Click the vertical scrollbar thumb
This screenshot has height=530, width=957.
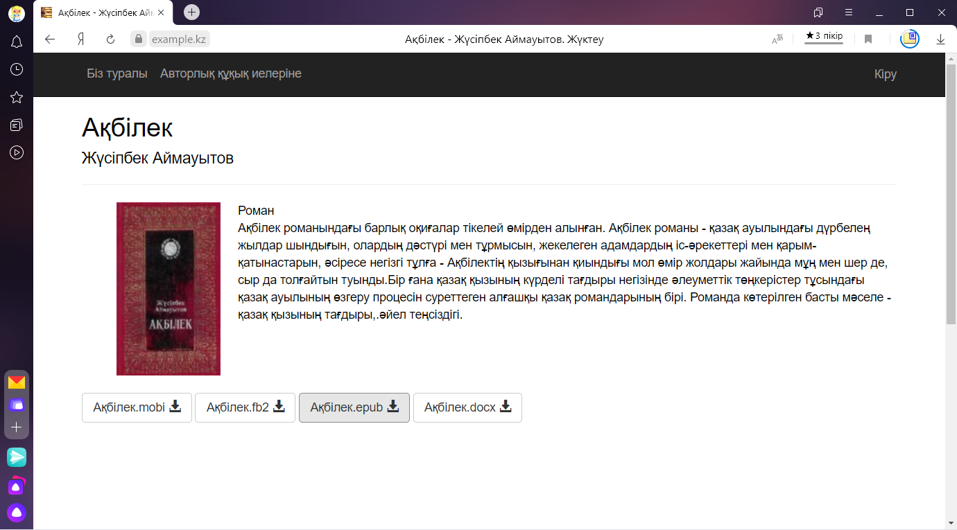pos(951,194)
